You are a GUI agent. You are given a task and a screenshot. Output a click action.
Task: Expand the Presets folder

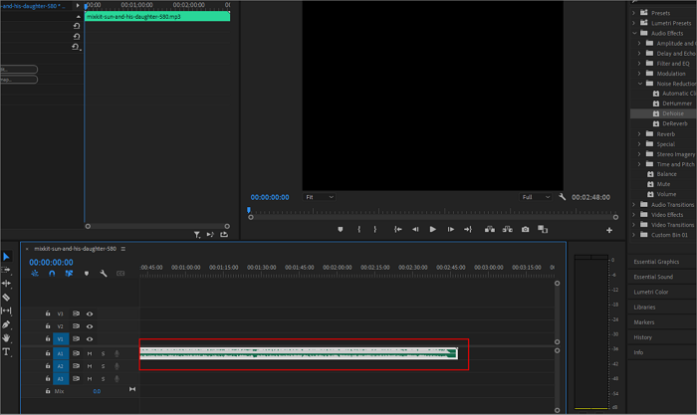tap(634, 13)
